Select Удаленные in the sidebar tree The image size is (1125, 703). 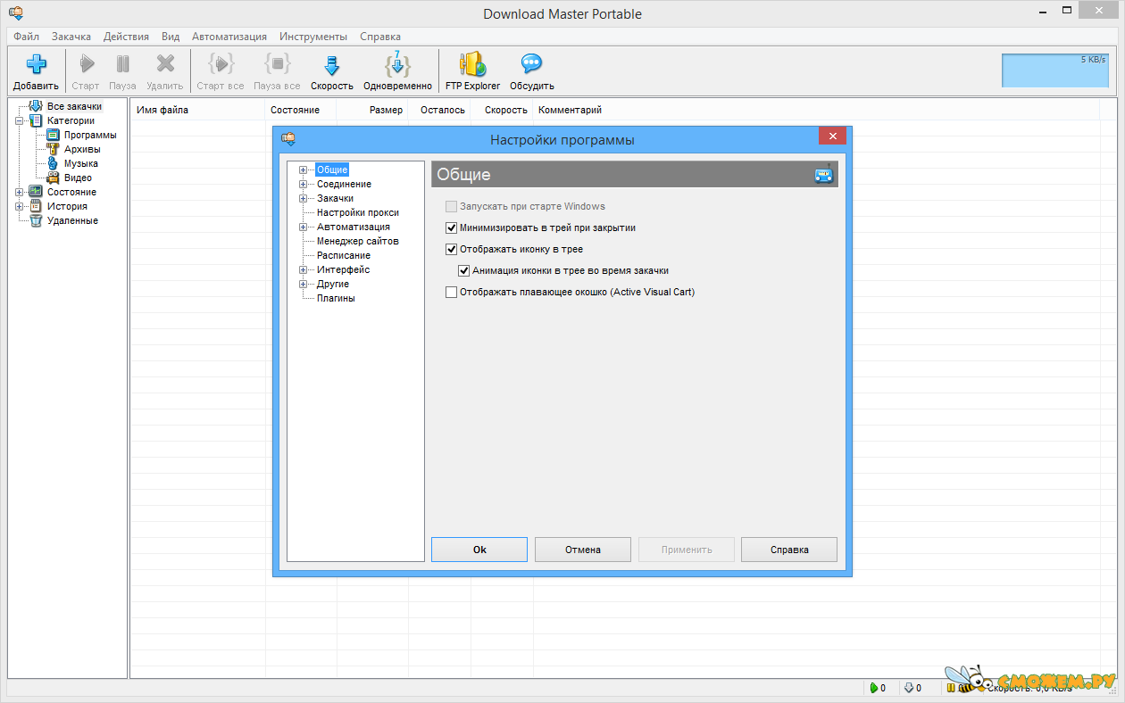tap(72, 221)
